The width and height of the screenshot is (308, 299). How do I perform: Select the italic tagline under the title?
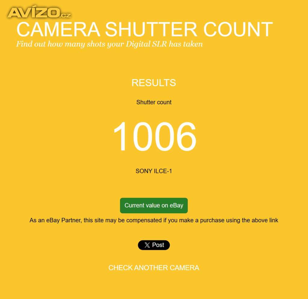[x=109, y=44]
